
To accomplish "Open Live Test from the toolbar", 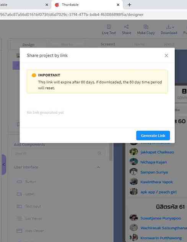I will click(x=109, y=29).
